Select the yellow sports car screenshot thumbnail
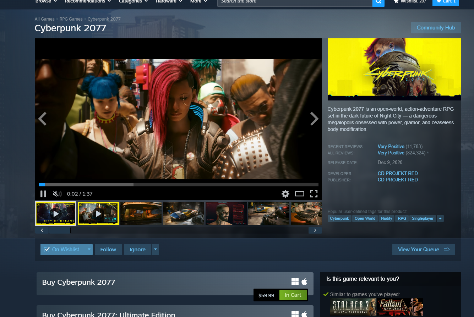Image resolution: width=474 pixels, height=317 pixels. (x=184, y=214)
